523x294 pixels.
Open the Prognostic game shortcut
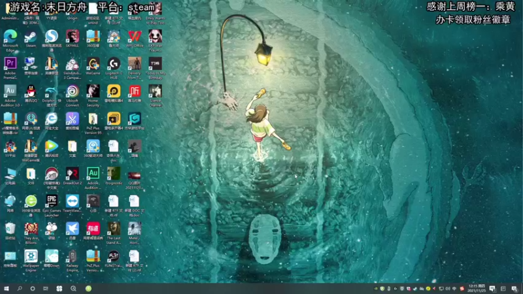click(x=114, y=176)
